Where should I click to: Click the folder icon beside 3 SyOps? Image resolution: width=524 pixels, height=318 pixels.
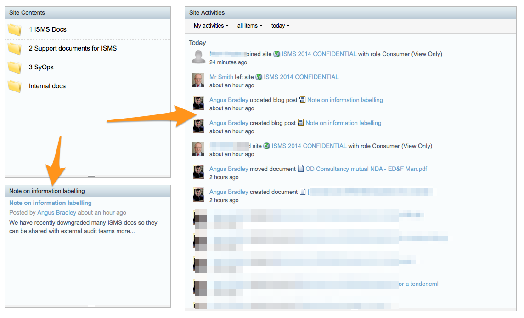pyautogui.click(x=15, y=68)
